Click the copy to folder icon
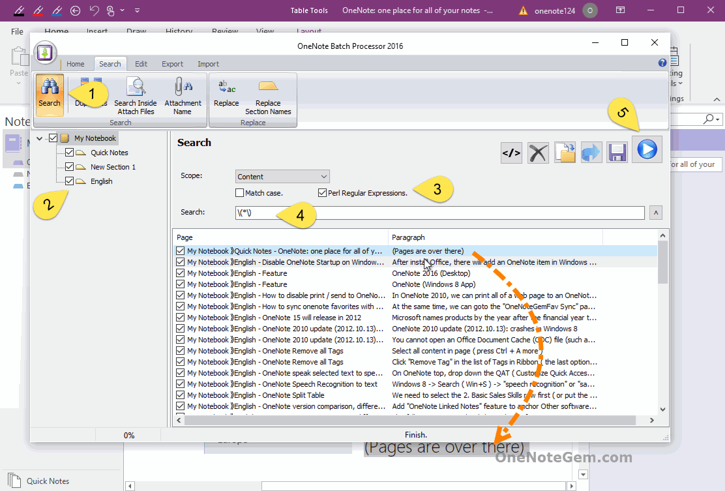Image resolution: width=725 pixels, height=491 pixels. point(565,152)
